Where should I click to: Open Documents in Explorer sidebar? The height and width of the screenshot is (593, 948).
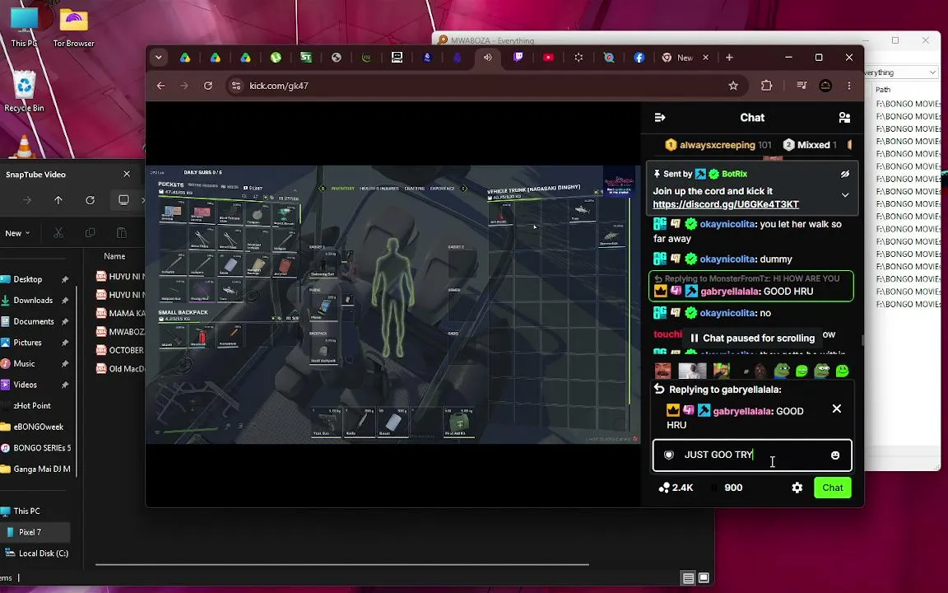click(34, 321)
